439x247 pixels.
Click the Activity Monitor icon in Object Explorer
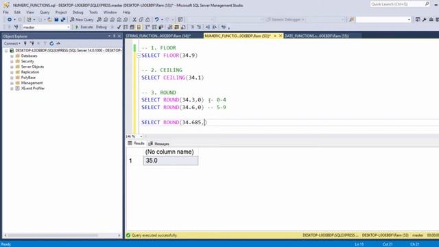pyautogui.click(x=58, y=43)
